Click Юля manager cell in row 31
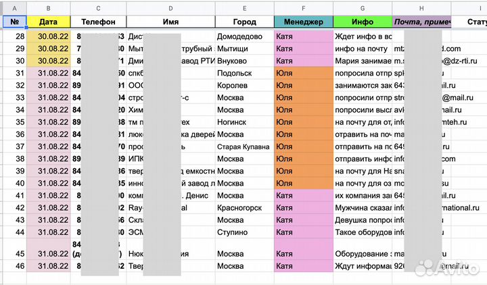The width and height of the screenshot is (487, 285). (303, 73)
